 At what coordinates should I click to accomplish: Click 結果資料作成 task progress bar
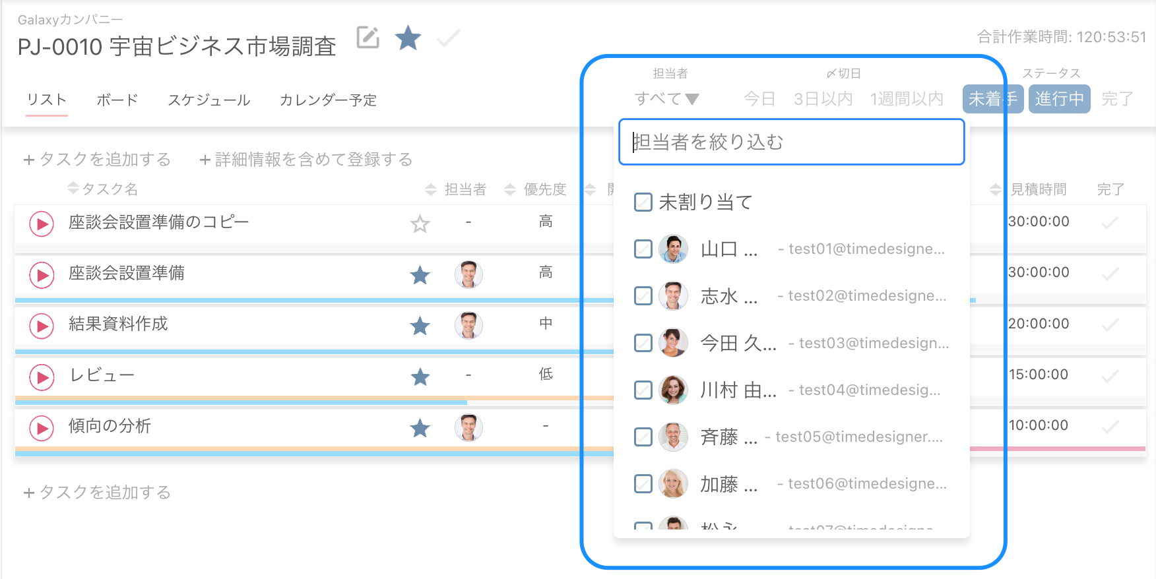[314, 351]
